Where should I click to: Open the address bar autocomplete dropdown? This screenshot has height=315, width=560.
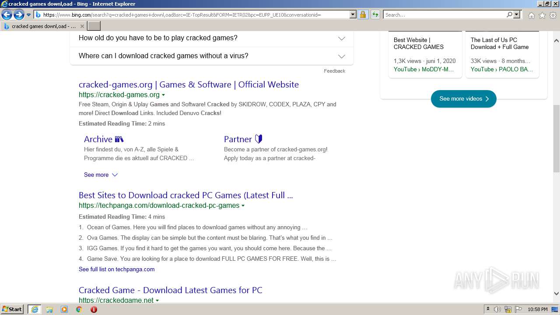[x=353, y=15]
